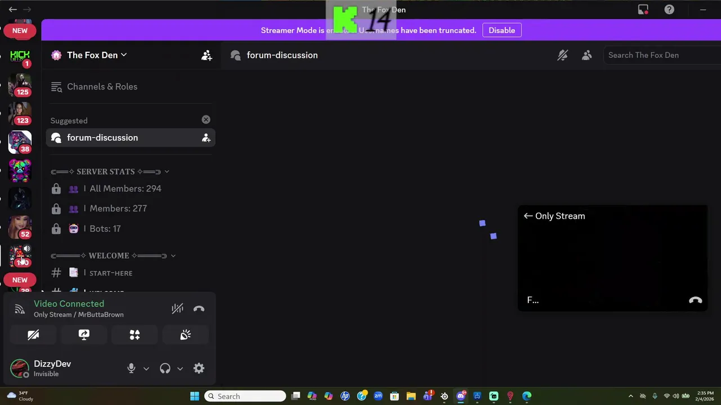Share your screen button
The width and height of the screenshot is (721, 405).
(84, 335)
